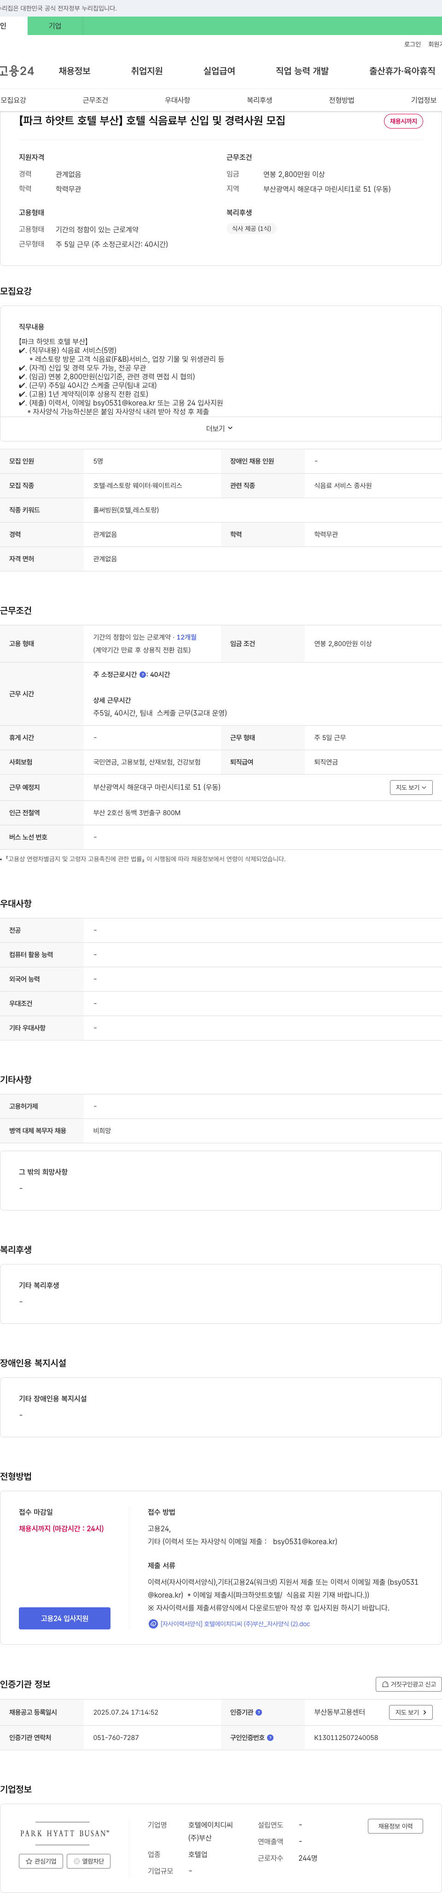Click 식사 제공 (1식) benefit tag

click(x=251, y=229)
